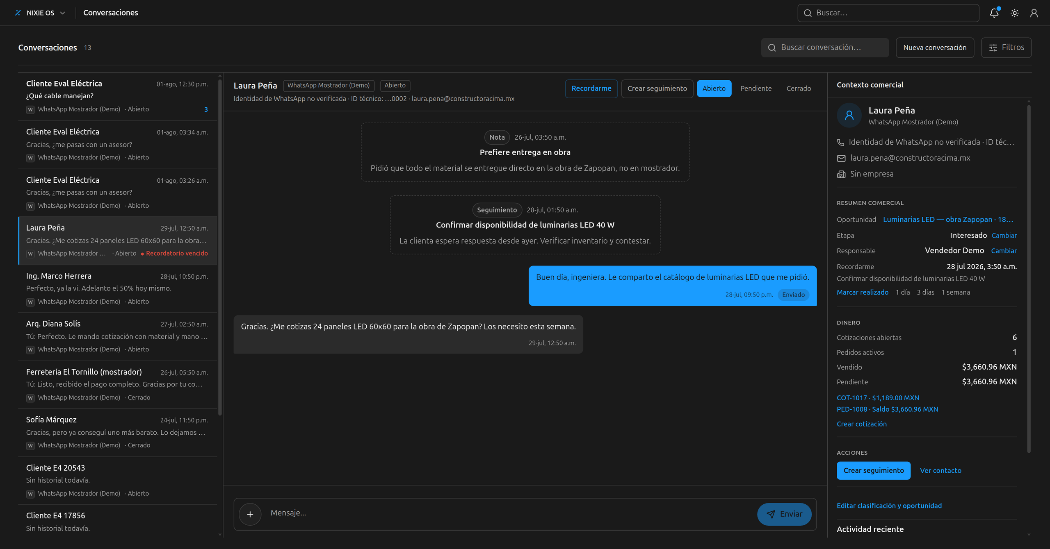1050x549 pixels.
Task: Set conversation status to Pendiente
Action: (x=756, y=88)
